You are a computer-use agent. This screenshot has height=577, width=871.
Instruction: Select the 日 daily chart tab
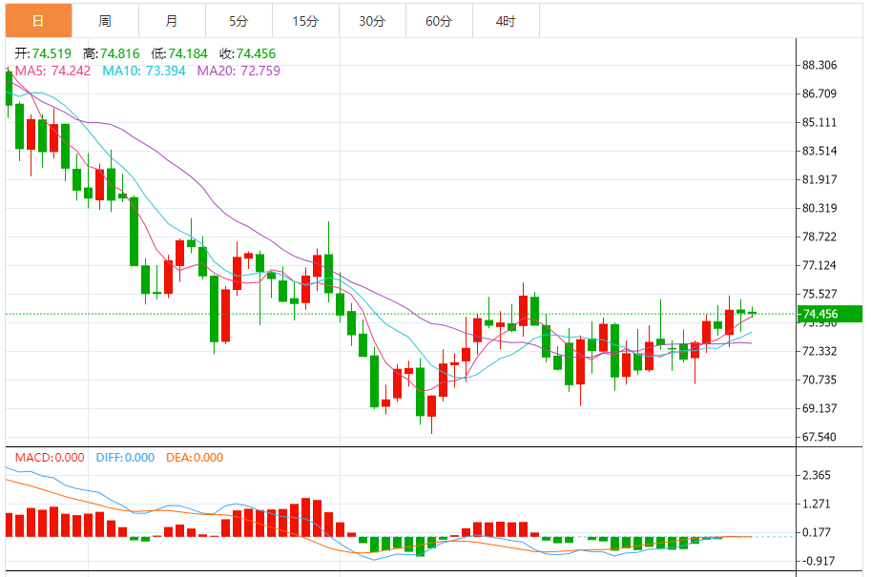click(38, 21)
